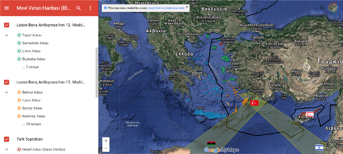Close the 'map was created by a user' notice
Viewport: 343px width, 154px height.
pos(187,7)
